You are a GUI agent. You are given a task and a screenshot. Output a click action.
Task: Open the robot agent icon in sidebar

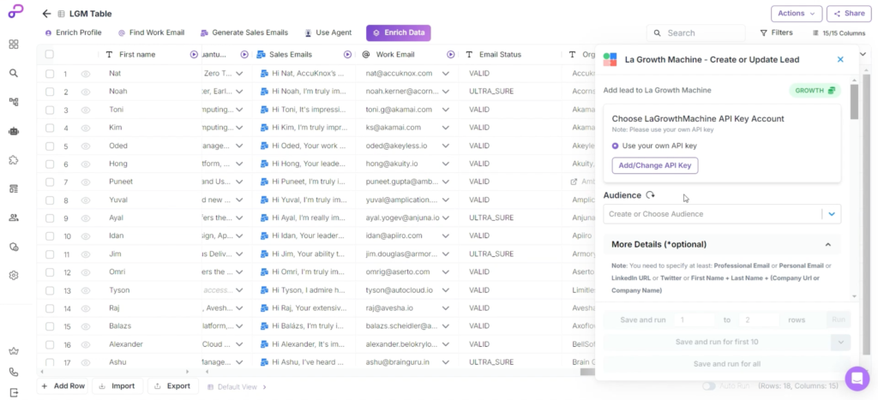click(14, 131)
